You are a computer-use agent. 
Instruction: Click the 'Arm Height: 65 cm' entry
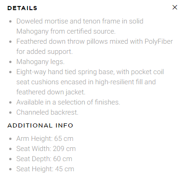(x=45, y=139)
